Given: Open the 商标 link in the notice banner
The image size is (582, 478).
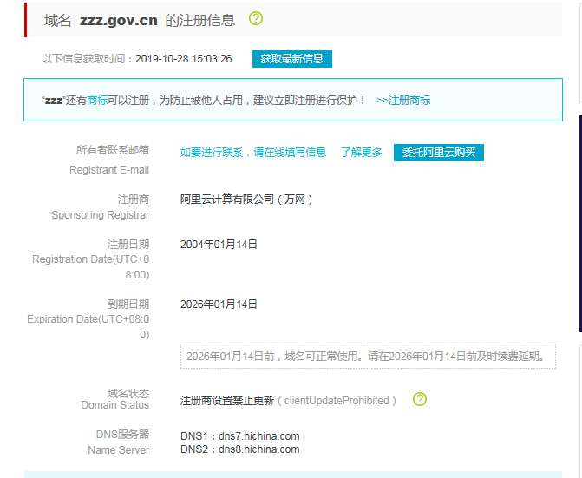Looking at the screenshot, I should [97, 101].
